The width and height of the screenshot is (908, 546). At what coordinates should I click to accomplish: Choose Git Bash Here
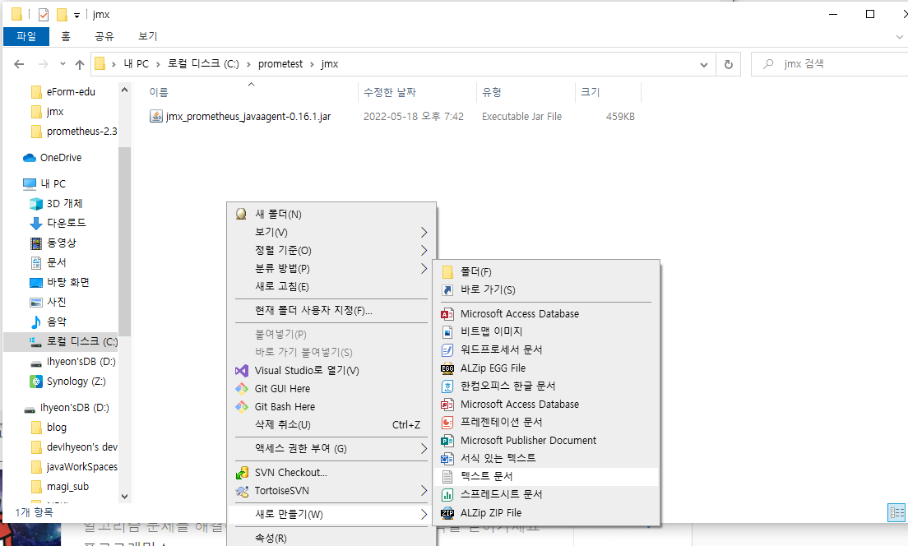pyautogui.click(x=331, y=406)
